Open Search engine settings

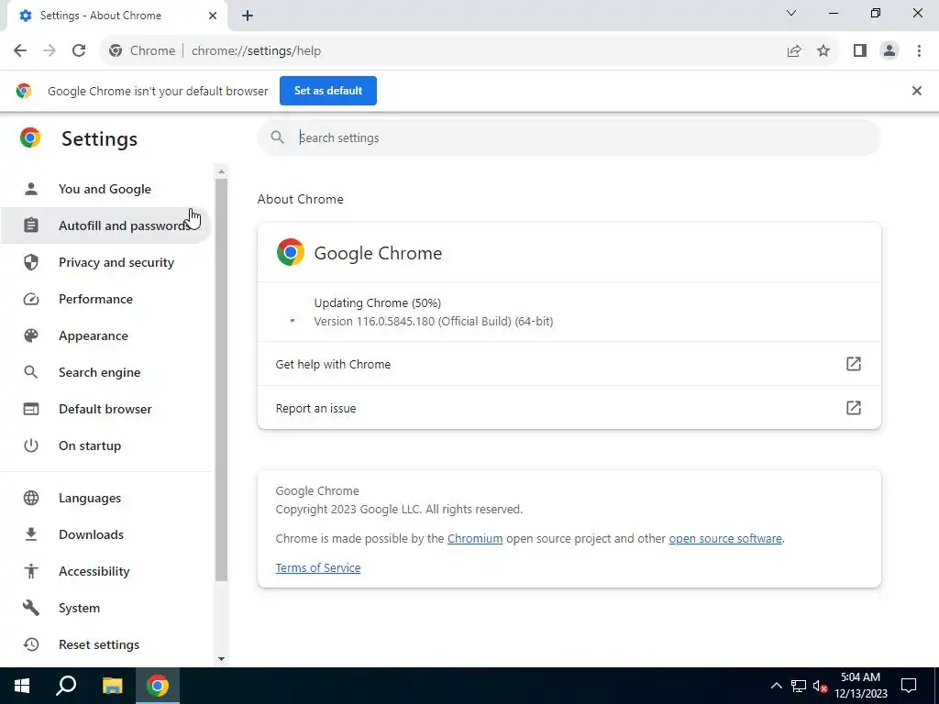[105, 372]
